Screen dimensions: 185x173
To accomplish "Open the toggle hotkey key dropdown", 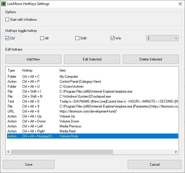I will (162, 38).
